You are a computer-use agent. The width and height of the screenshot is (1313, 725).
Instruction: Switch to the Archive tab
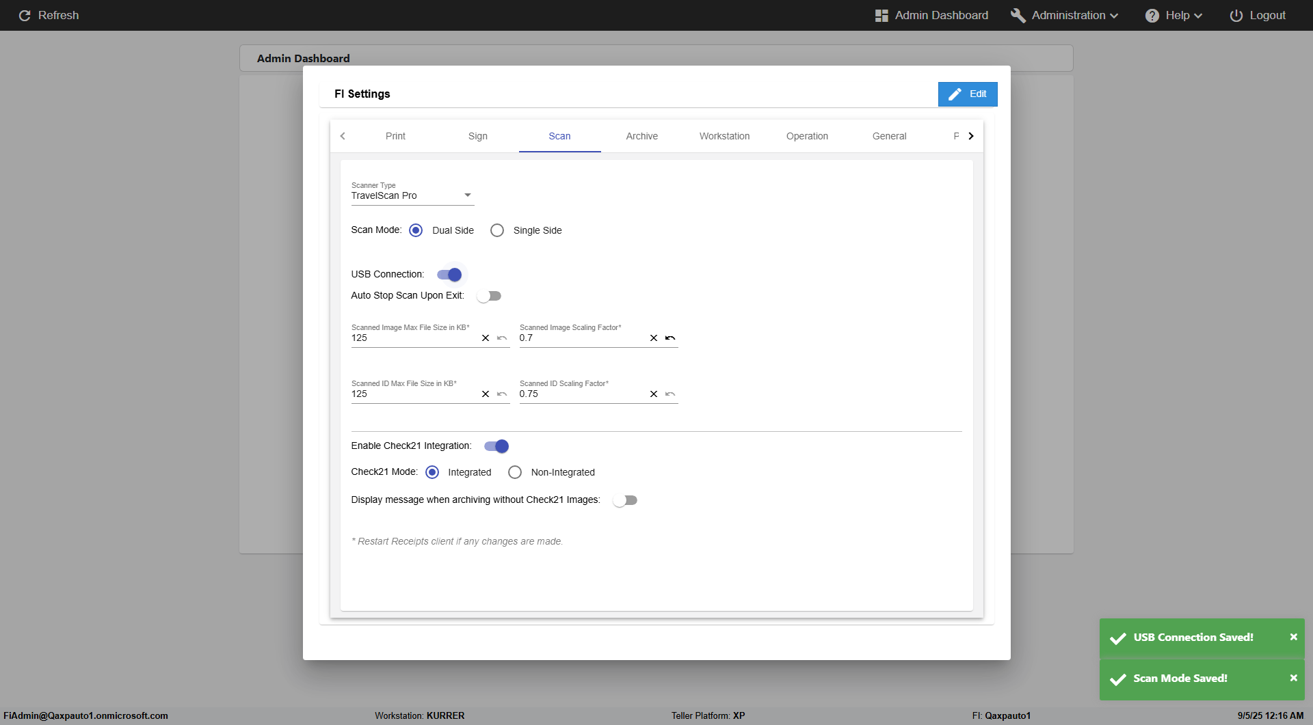click(641, 136)
